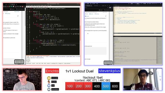165x93 pixels.
Task: Switch to the Compiler tab in Geany bottom panel
Action: coord(28,59)
